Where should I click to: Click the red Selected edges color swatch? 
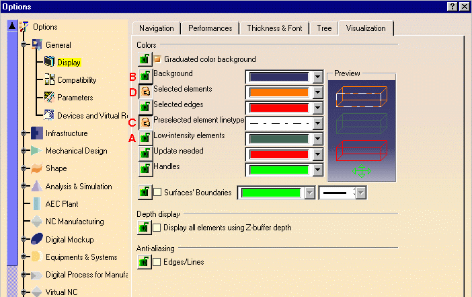(278, 108)
